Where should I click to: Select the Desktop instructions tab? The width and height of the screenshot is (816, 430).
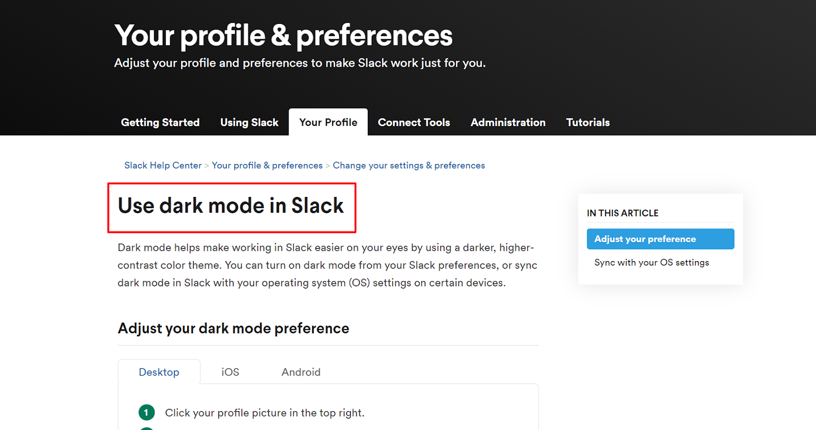tap(159, 372)
